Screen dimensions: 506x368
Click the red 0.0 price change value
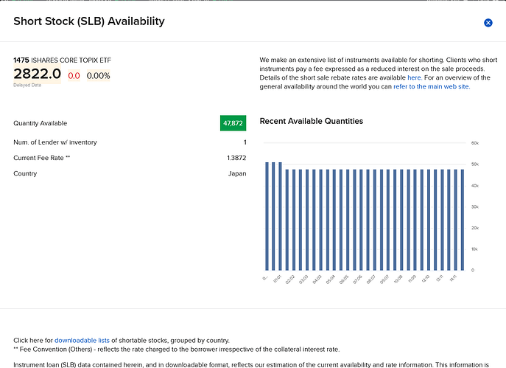point(74,76)
